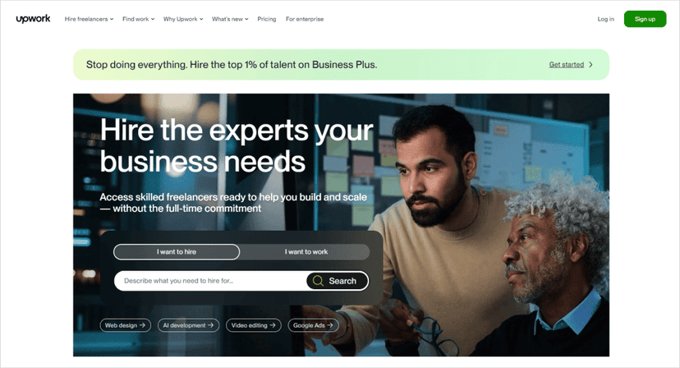Click the arrow icon on Google Ads chip
Screen dimensions: 680x368
click(x=330, y=325)
